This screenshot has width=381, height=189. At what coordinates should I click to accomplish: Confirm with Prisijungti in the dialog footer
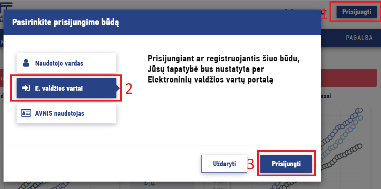tap(286, 164)
